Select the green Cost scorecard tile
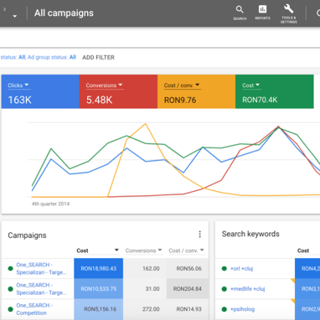The height and width of the screenshot is (320, 320). pos(275,91)
